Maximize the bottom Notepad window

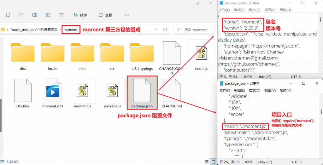pos(304,83)
